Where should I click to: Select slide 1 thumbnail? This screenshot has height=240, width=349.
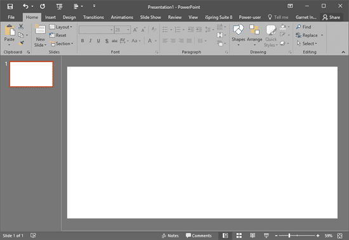click(31, 74)
